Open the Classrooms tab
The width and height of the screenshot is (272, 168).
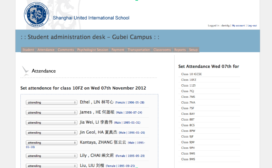pyautogui.click(x=162, y=50)
